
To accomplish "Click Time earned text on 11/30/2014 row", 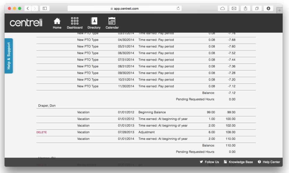I will (156, 86).
